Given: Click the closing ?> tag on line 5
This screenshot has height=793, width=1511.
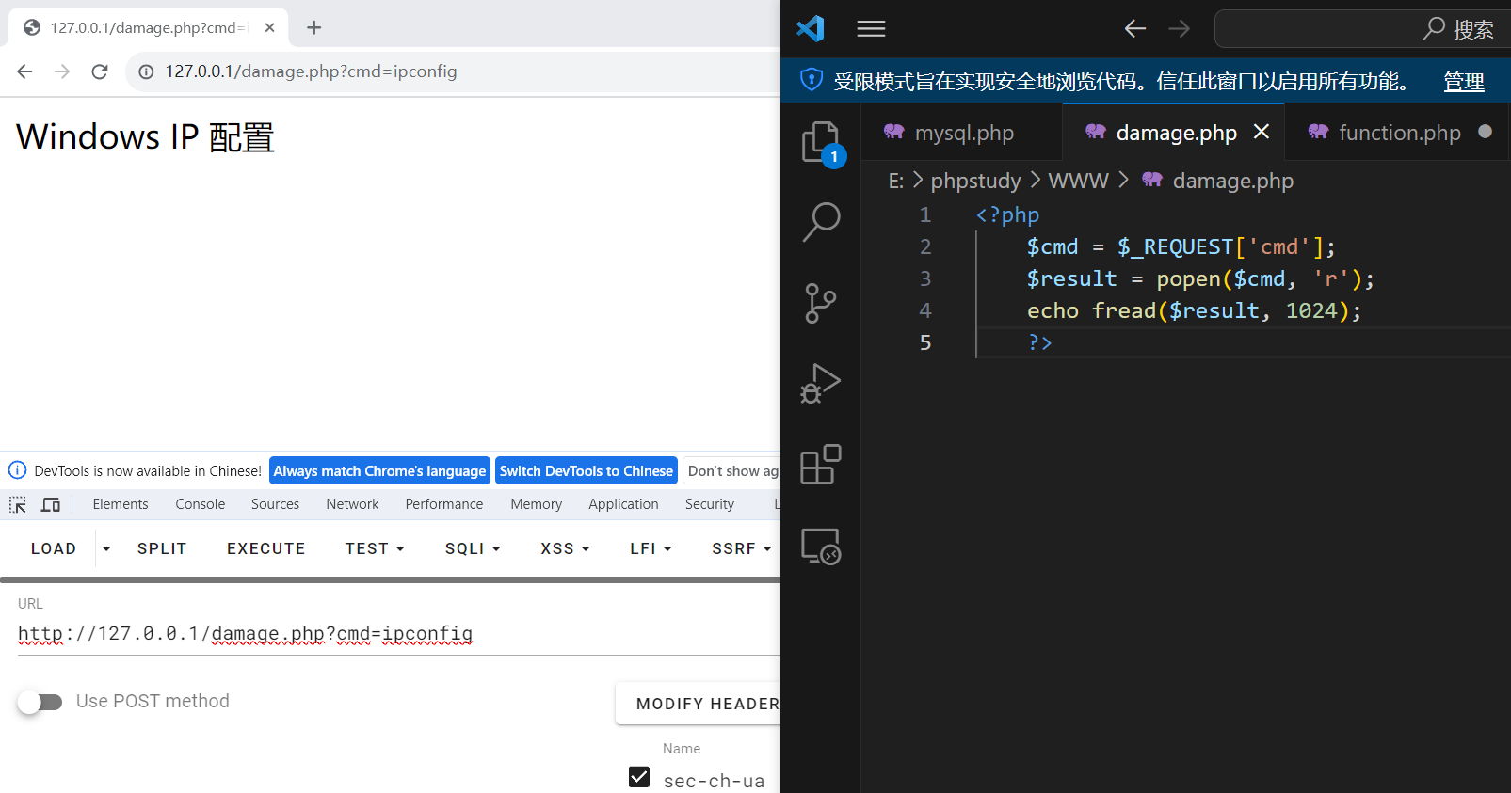Looking at the screenshot, I should (x=1039, y=342).
